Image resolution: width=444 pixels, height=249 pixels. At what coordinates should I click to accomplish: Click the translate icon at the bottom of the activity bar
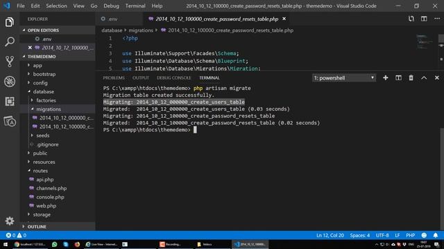(9, 122)
